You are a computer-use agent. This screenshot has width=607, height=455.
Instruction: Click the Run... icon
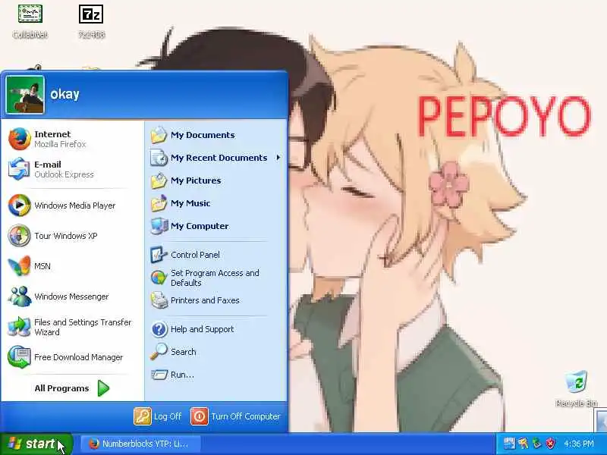point(159,375)
